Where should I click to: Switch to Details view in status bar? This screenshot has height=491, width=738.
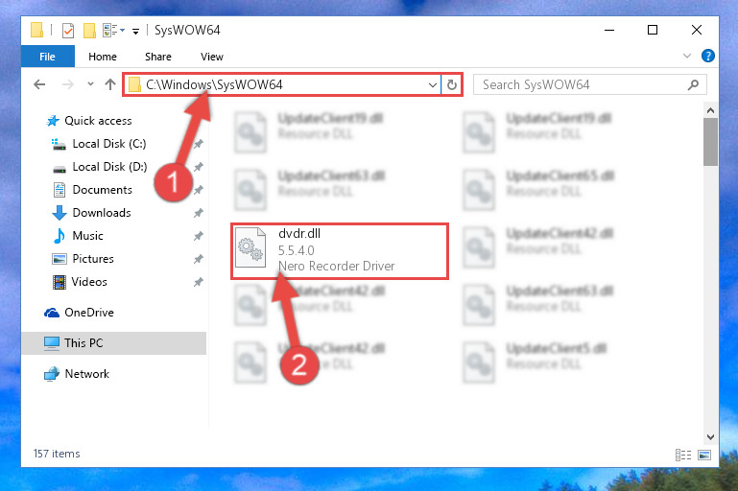pos(683,455)
